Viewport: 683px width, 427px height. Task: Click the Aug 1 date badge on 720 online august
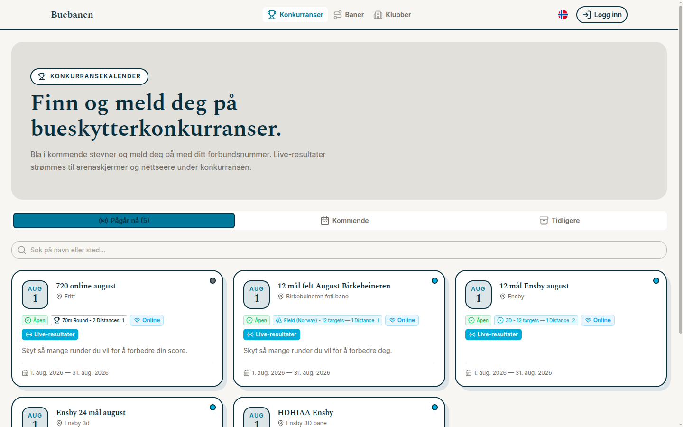coord(35,295)
